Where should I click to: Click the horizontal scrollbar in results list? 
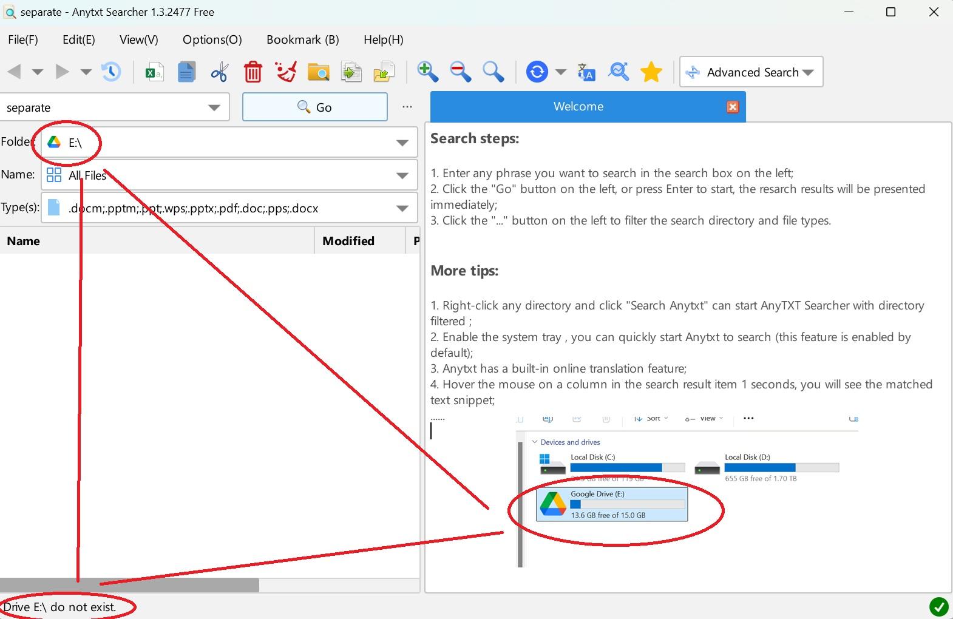point(129,585)
